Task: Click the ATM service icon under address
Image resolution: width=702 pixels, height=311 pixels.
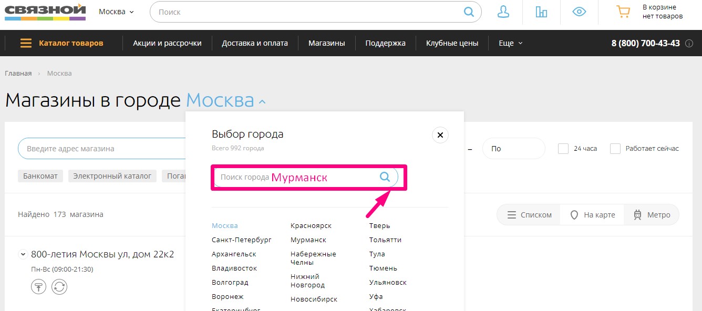Action: pos(38,287)
